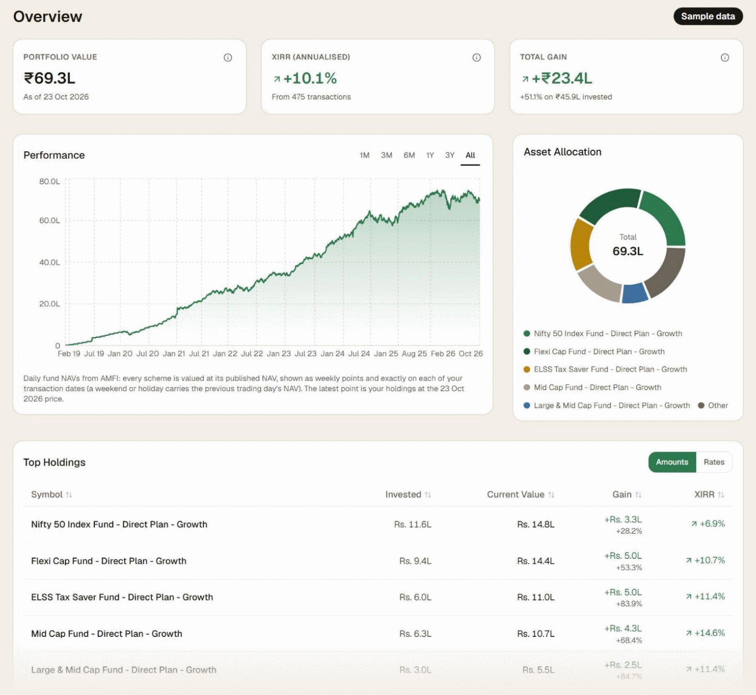Switch holdings view to Rates
This screenshot has width=756, height=695.
pyautogui.click(x=714, y=462)
